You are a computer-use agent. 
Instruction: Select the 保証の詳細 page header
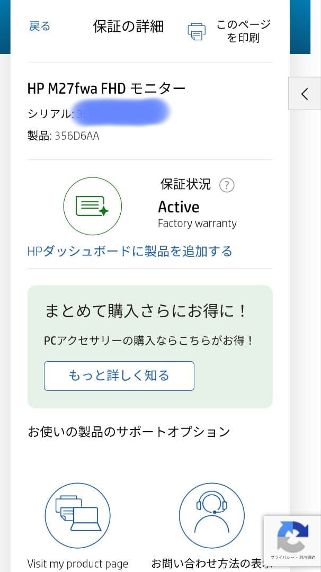click(128, 26)
